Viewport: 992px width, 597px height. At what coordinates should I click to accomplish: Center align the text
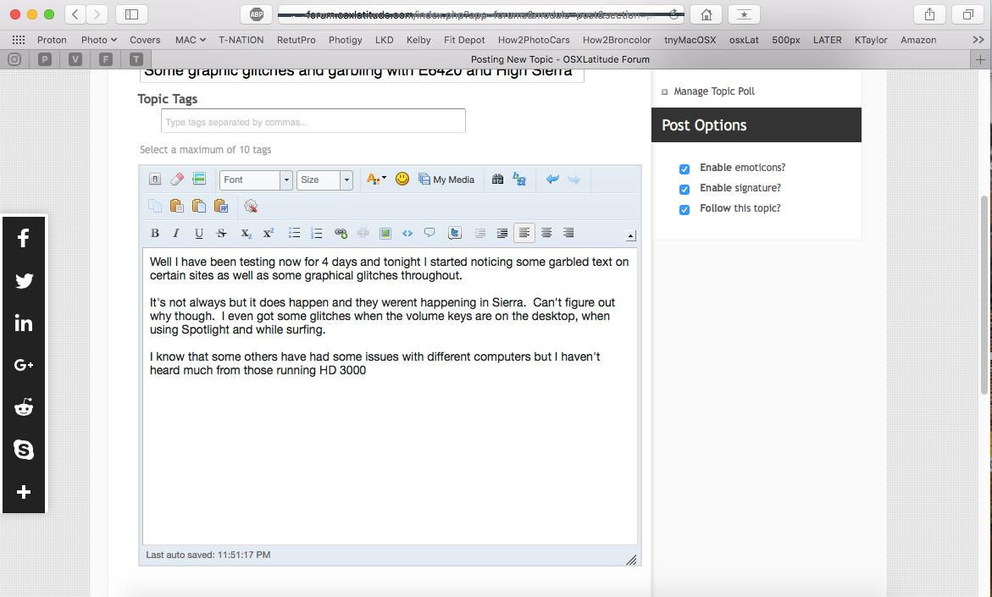click(x=546, y=233)
